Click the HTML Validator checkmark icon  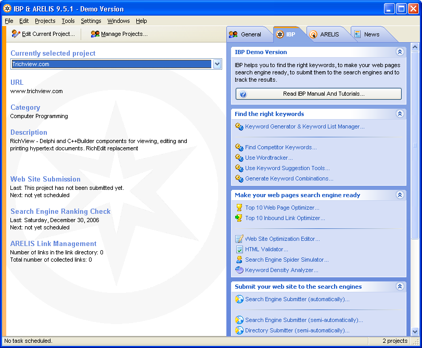(239, 249)
